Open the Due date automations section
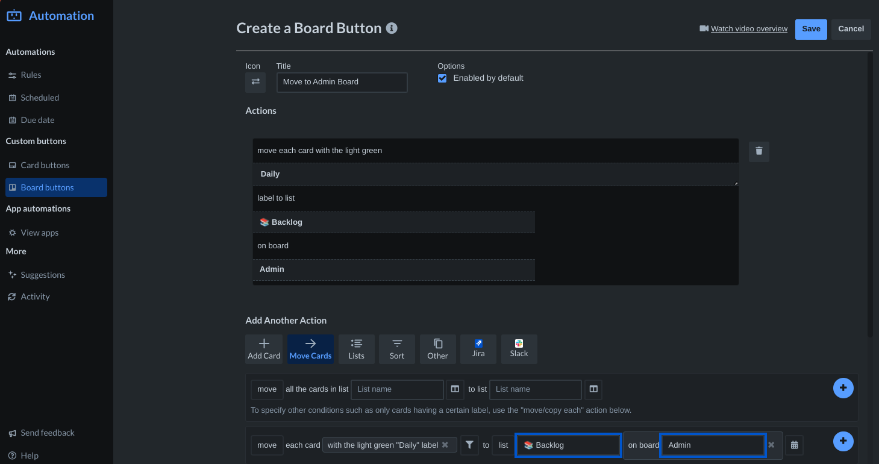Image resolution: width=879 pixels, height=464 pixels. (37, 119)
